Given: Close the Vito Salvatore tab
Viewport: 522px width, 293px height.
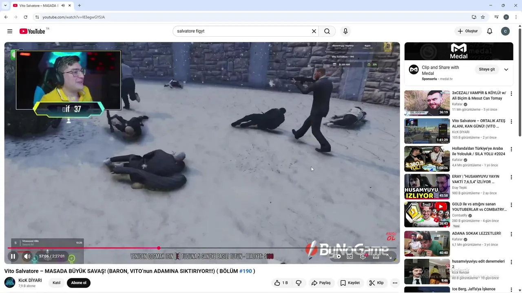Looking at the screenshot, I should coord(70,6).
